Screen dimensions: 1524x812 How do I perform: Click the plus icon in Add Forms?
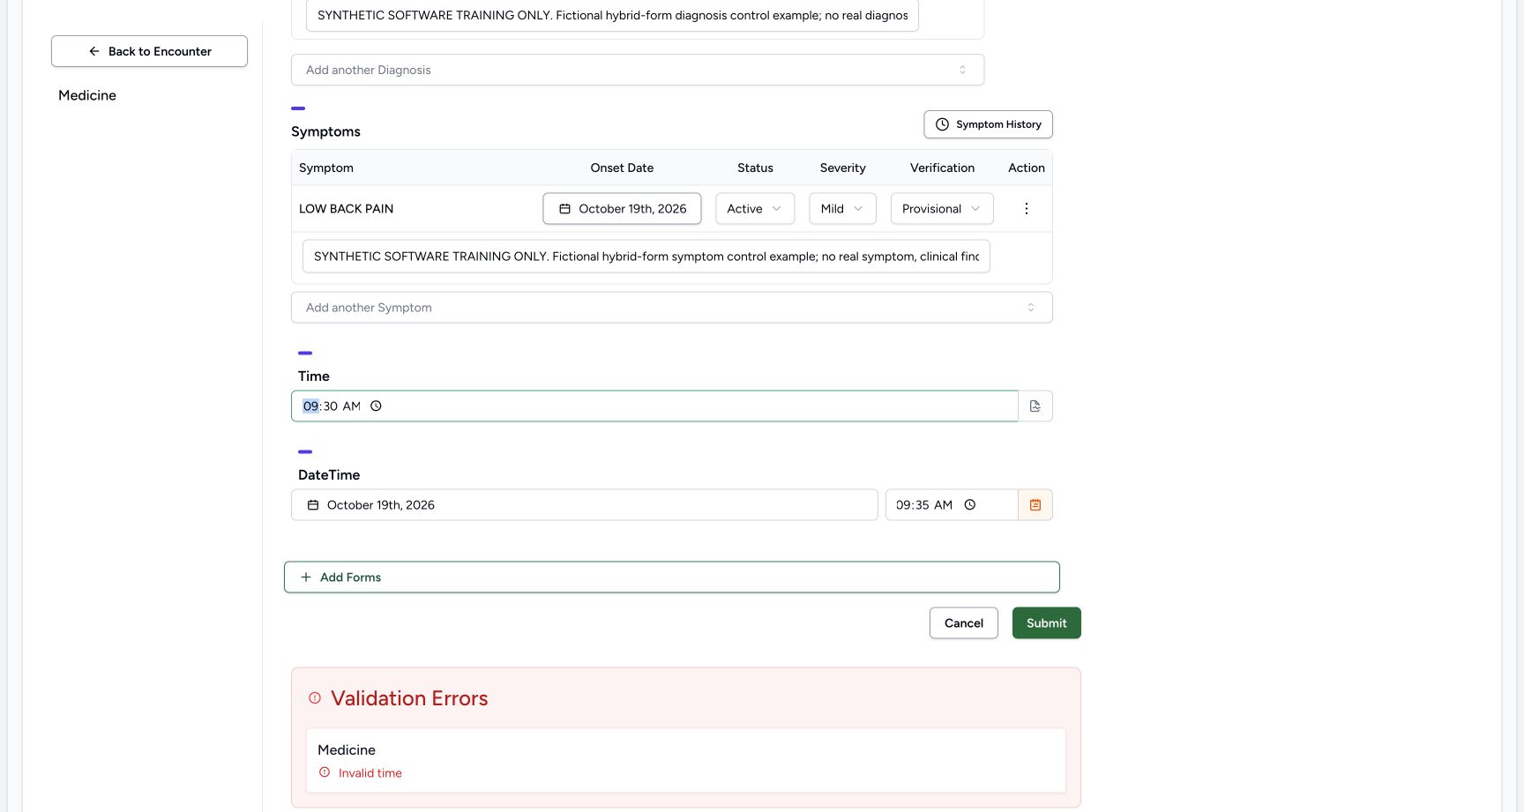pyautogui.click(x=306, y=577)
